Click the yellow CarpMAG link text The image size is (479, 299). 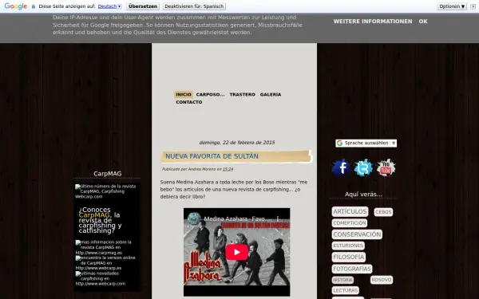tap(93, 215)
